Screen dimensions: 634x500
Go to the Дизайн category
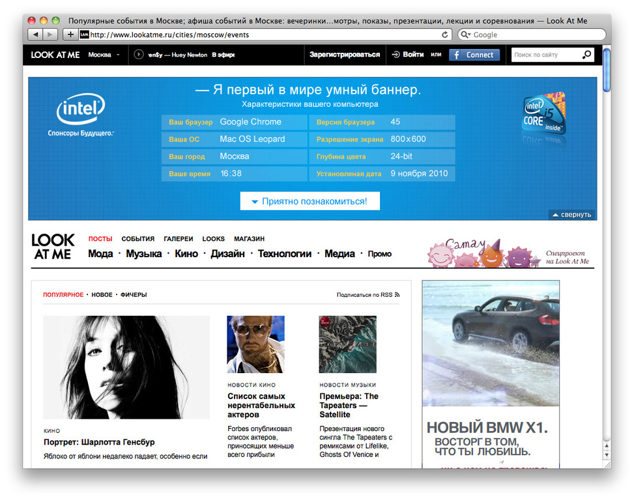227,254
